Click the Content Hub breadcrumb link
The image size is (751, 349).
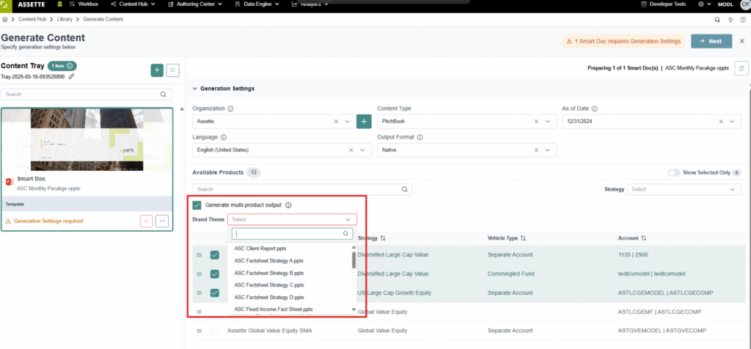point(32,19)
